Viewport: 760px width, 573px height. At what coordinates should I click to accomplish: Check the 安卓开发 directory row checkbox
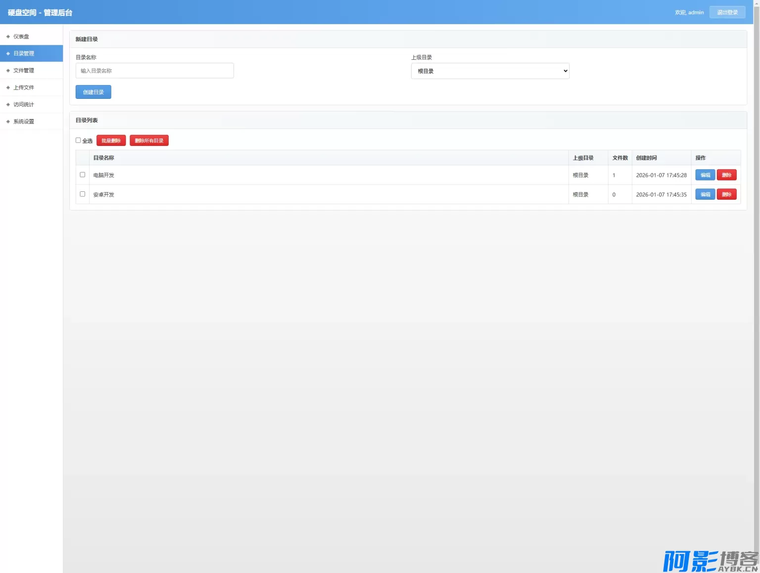(x=83, y=194)
